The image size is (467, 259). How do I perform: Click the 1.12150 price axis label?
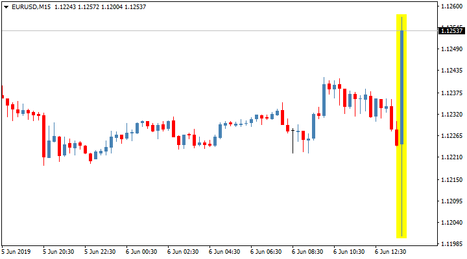tap(452, 179)
